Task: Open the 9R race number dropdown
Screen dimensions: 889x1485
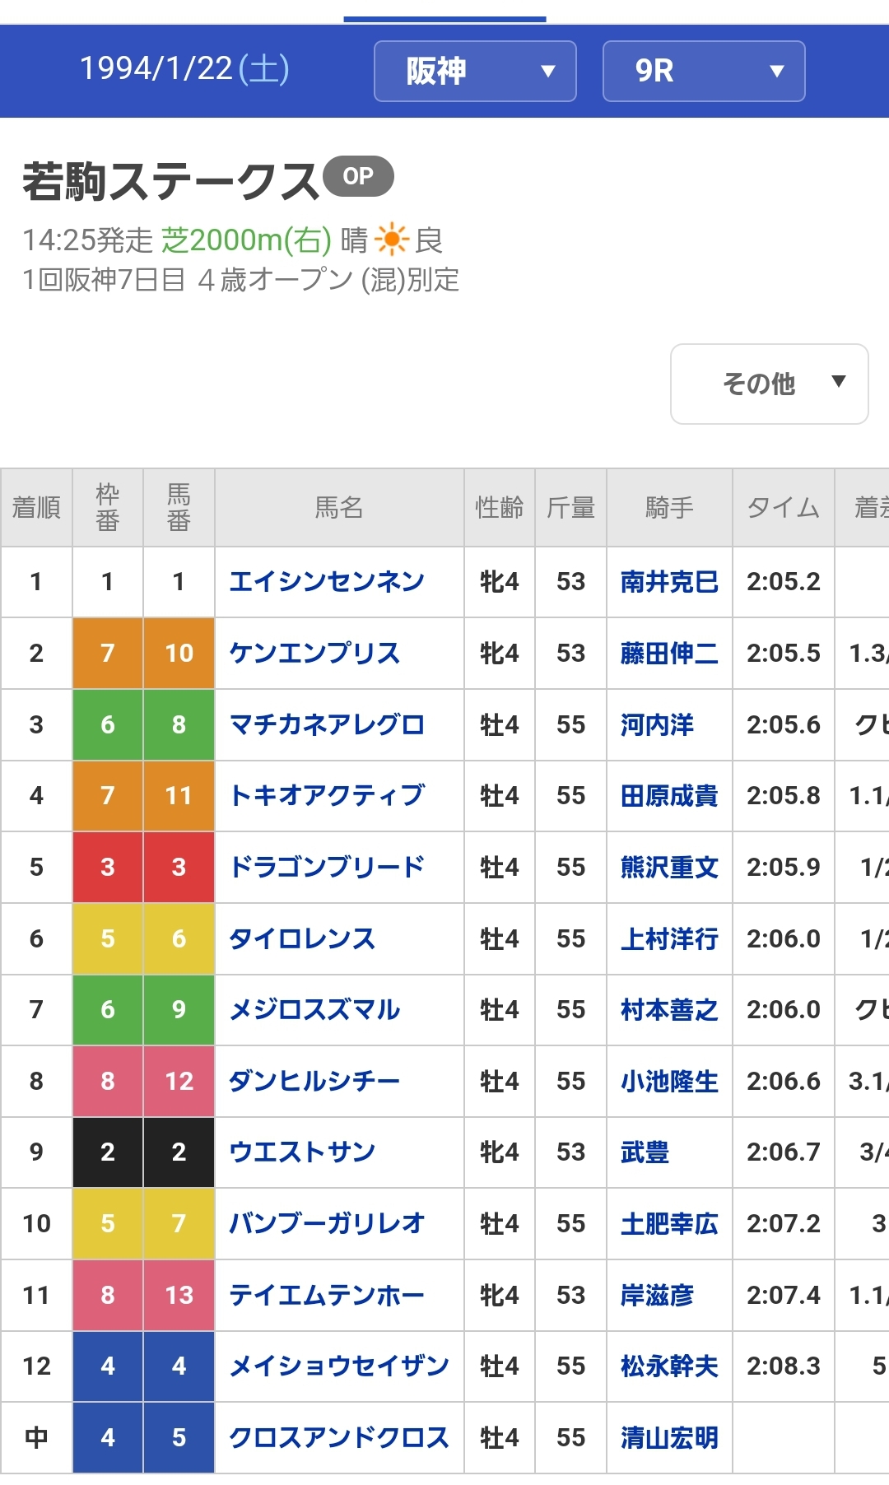Action: click(704, 72)
